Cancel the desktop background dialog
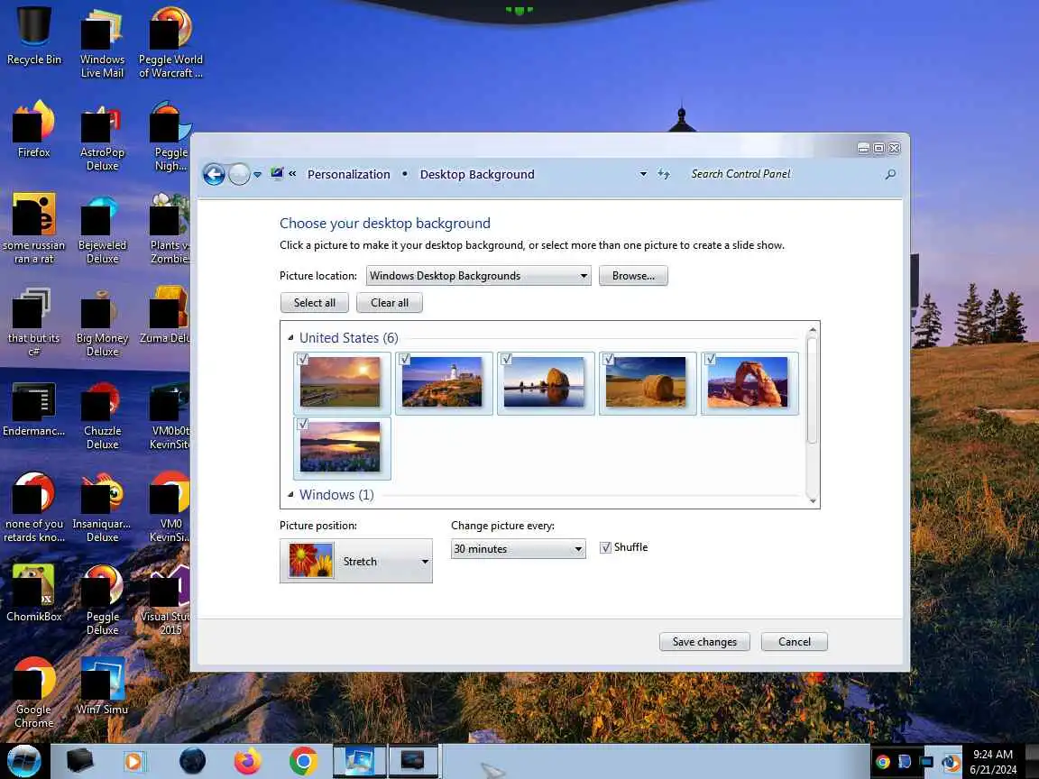This screenshot has width=1039, height=779. 794,641
